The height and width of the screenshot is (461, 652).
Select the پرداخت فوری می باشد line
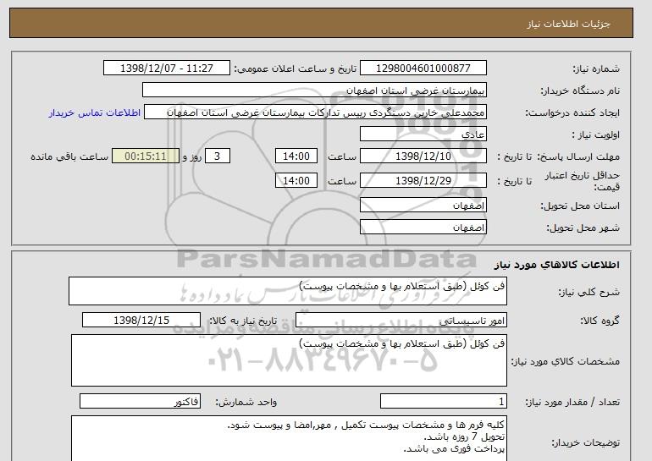[454, 449]
